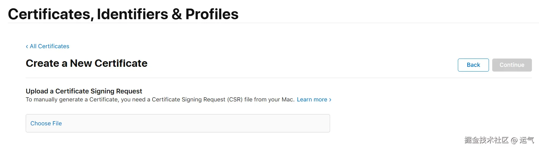Click the Create a New Certificate heading

pyautogui.click(x=86, y=64)
